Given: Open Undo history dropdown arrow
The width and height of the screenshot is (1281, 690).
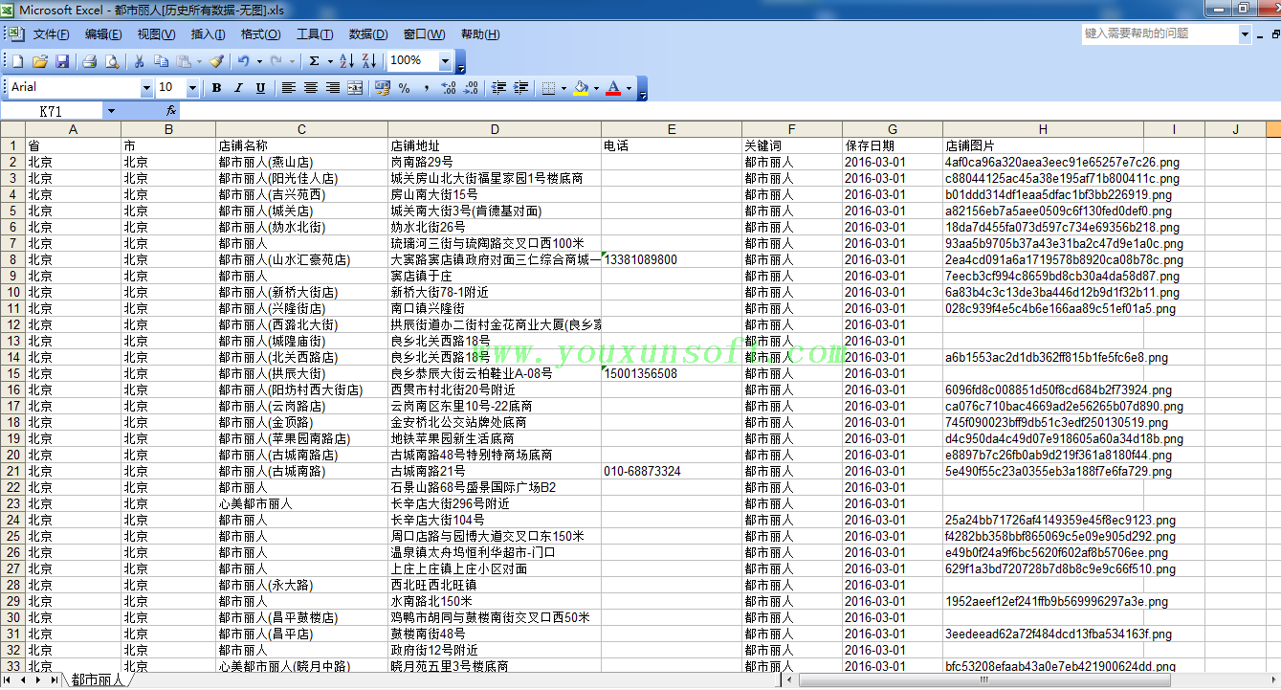Looking at the screenshot, I should point(259,61).
